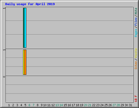Click green weekend day 14 label

[61, 105]
